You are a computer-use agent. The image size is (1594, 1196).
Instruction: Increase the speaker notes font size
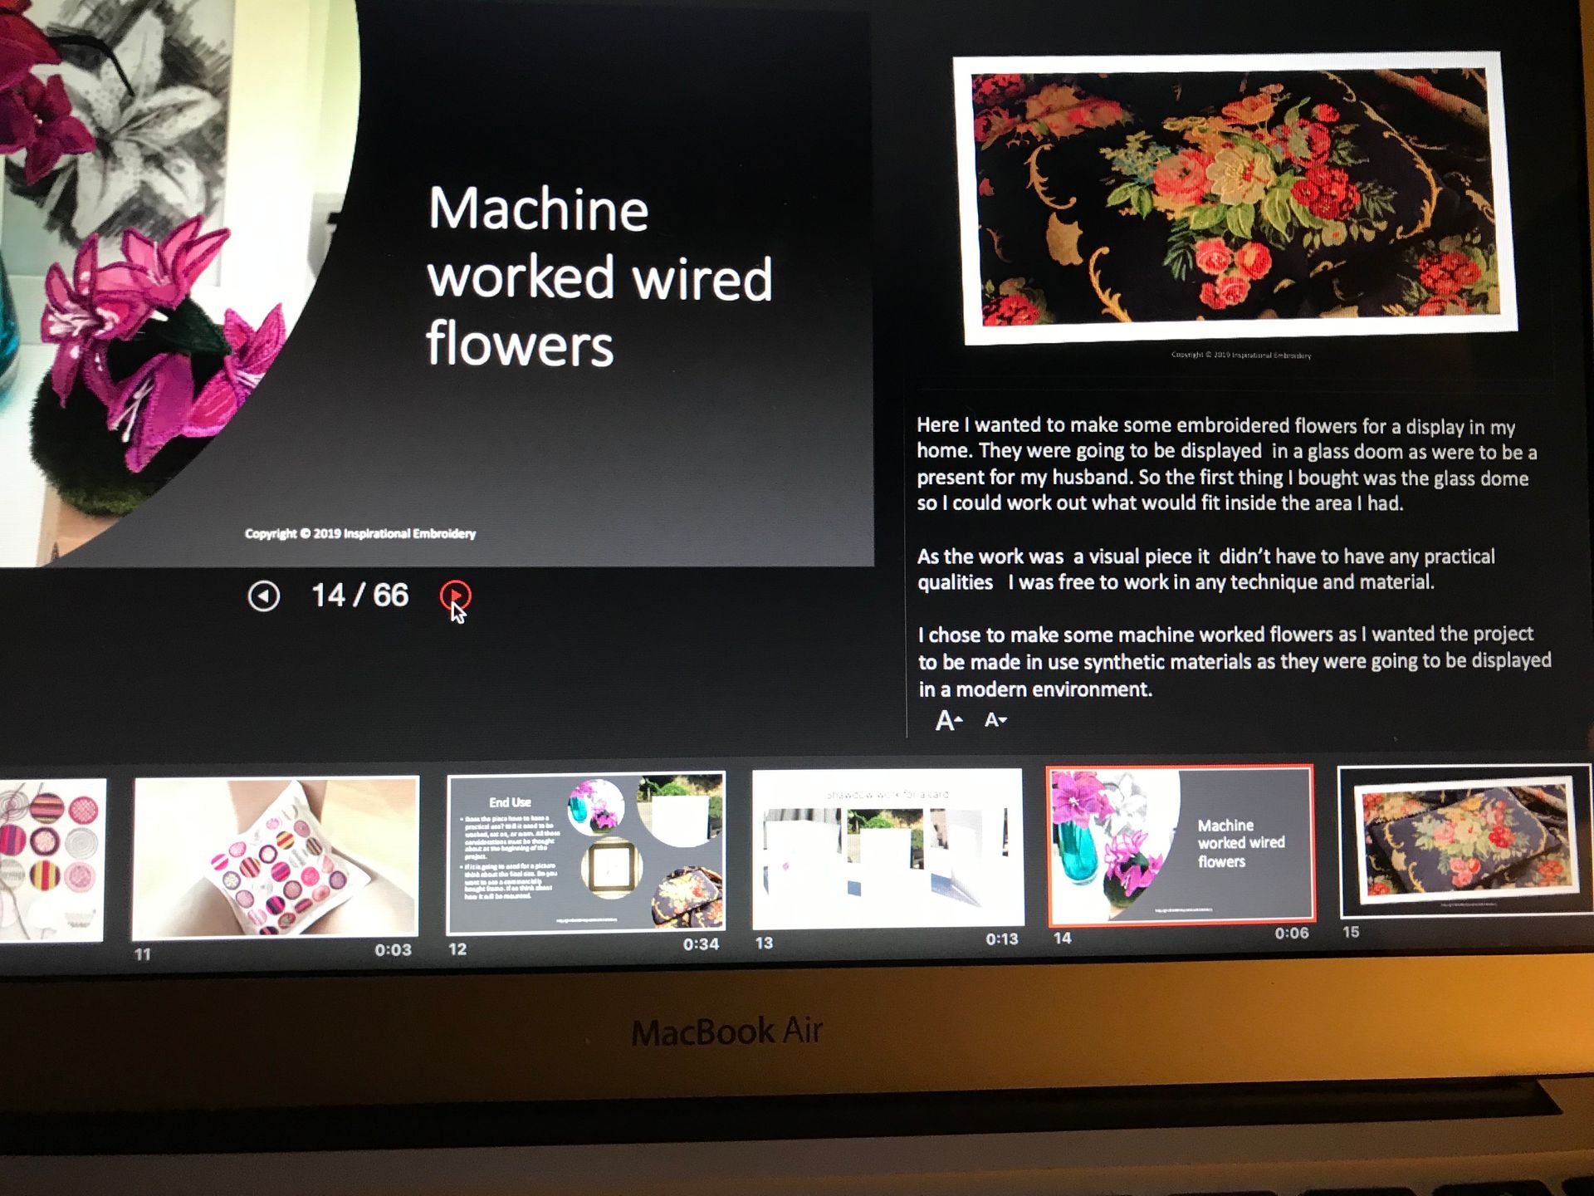(948, 720)
